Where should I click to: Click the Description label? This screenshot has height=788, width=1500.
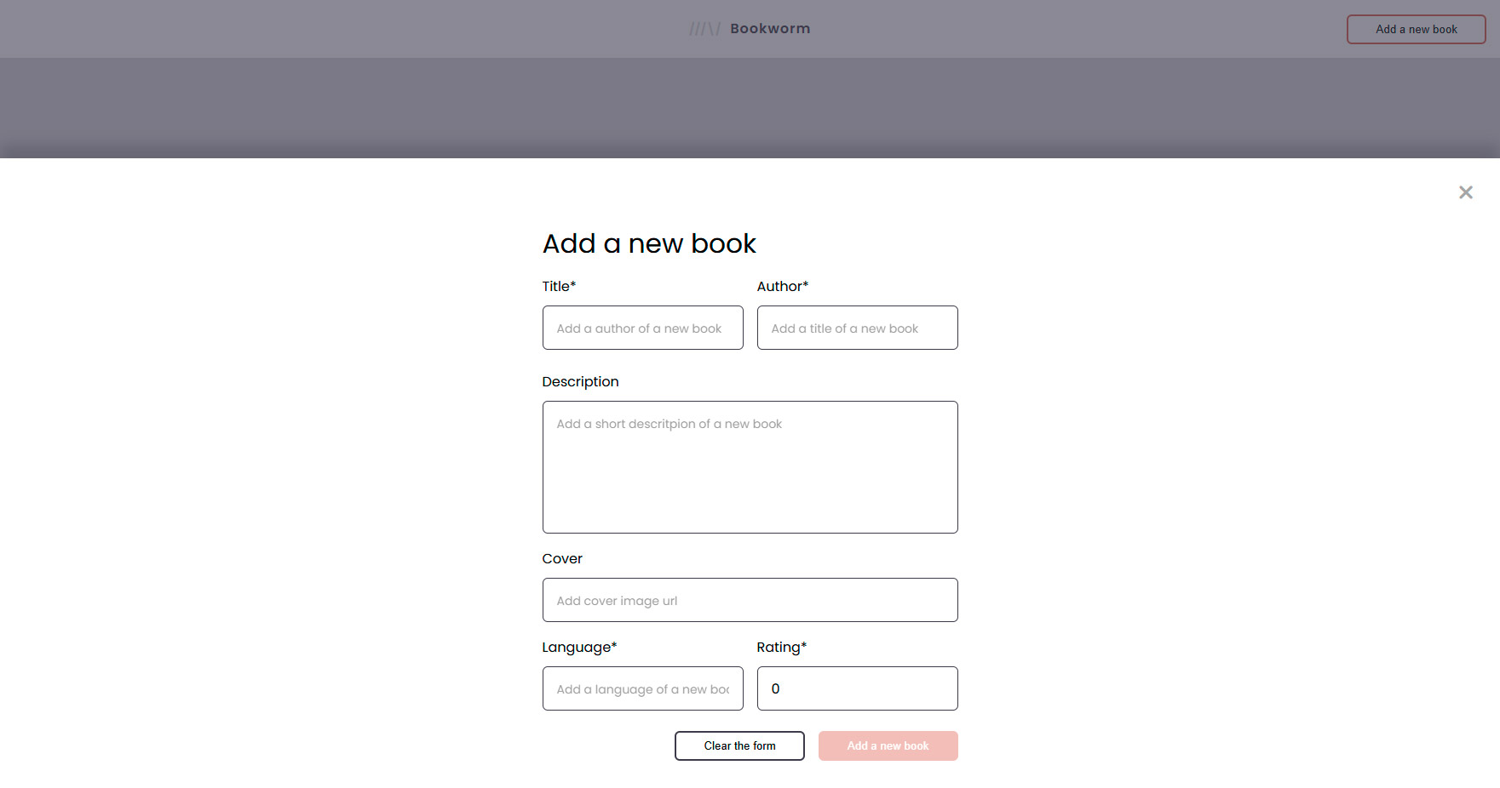pyautogui.click(x=580, y=381)
